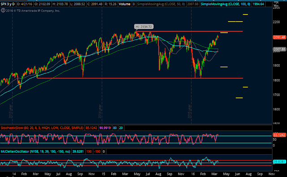Click the topmost yellow projection line
This screenshot has height=177, width=287.
245,14
